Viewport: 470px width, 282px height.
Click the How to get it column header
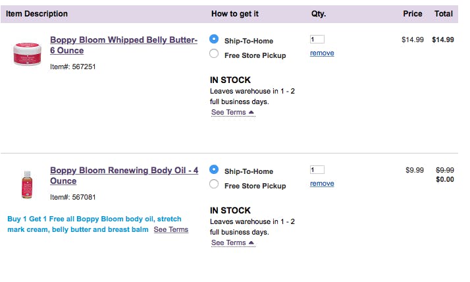click(x=235, y=14)
